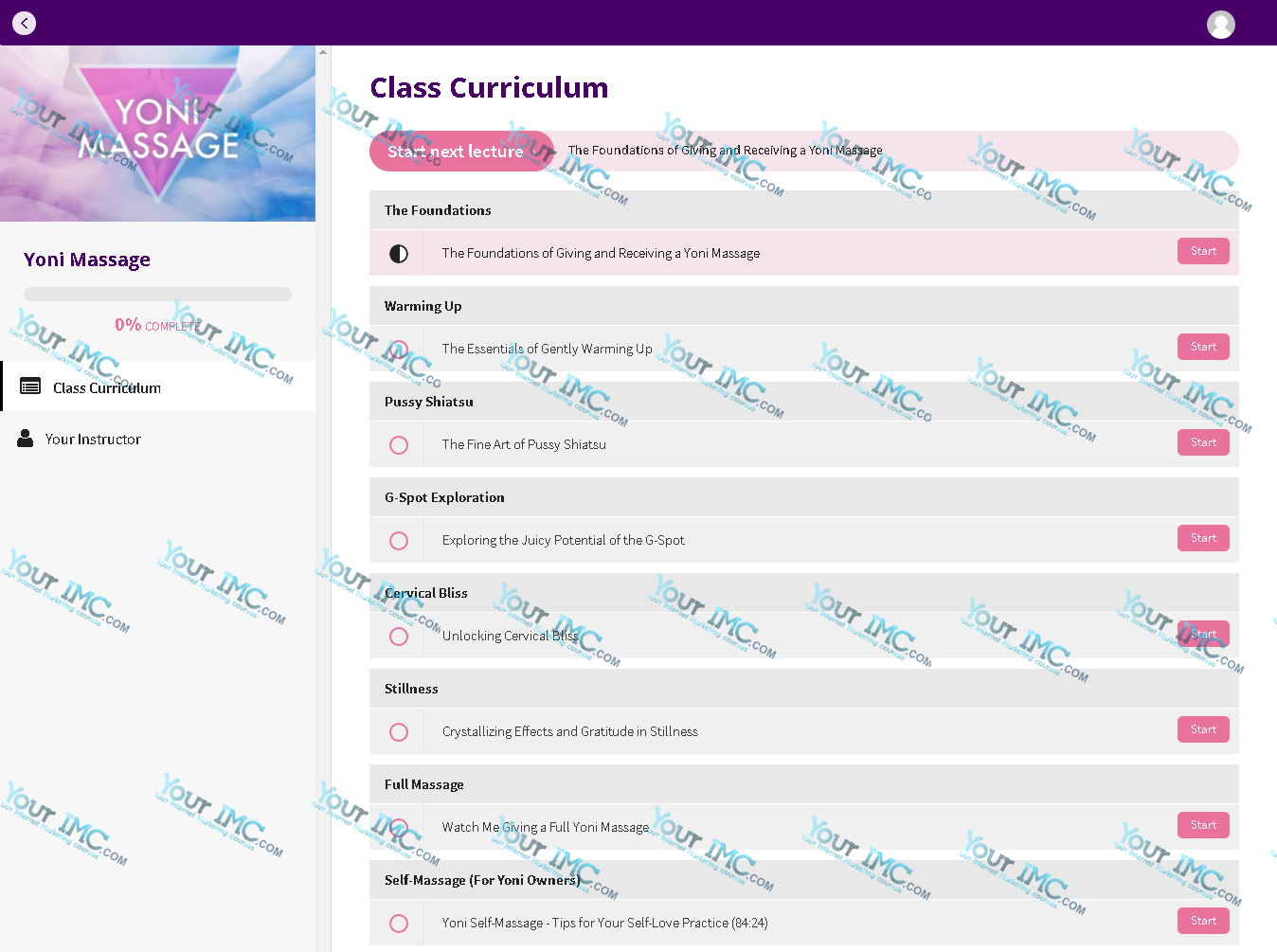Toggle completion circle for Unlocking Cervical Bliss
The image size is (1277, 952).
399,637
